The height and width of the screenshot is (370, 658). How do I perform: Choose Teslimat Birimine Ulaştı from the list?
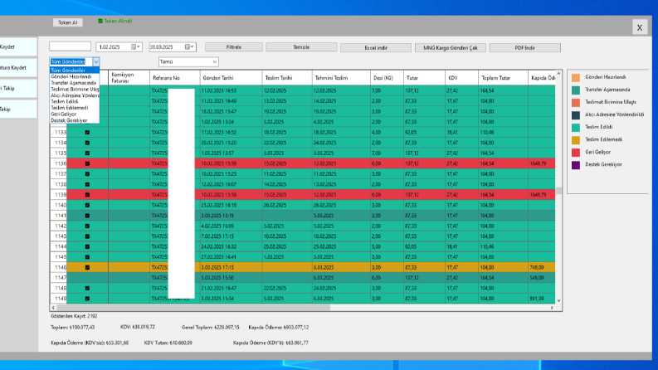[75, 90]
